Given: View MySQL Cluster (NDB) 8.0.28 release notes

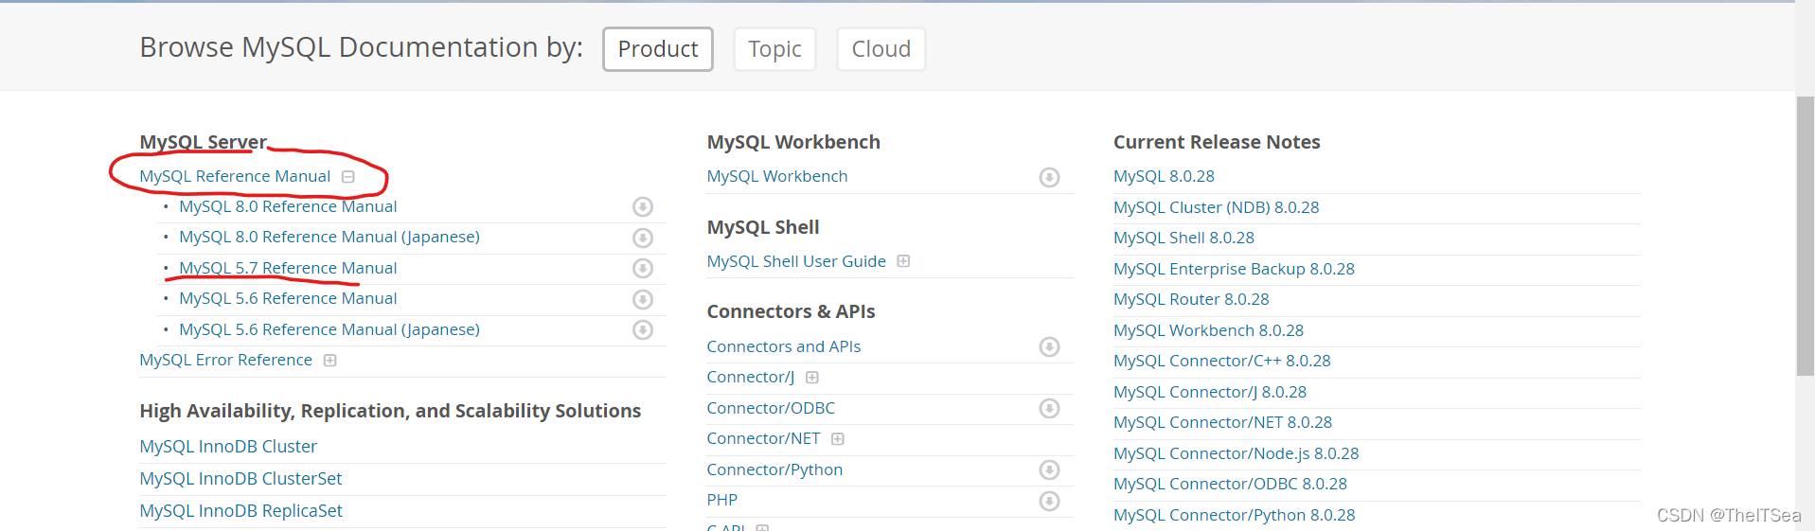Looking at the screenshot, I should coord(1216,207).
